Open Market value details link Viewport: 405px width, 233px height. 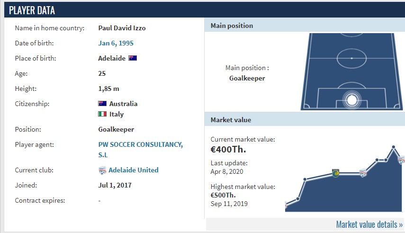tap(369, 224)
